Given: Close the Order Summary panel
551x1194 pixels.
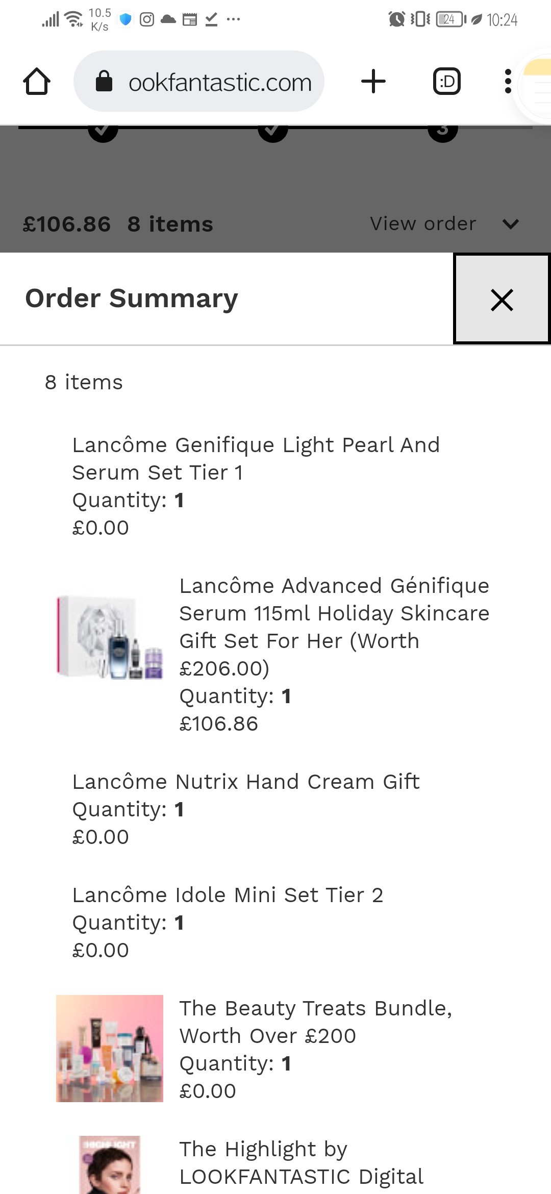Looking at the screenshot, I should 502,300.
